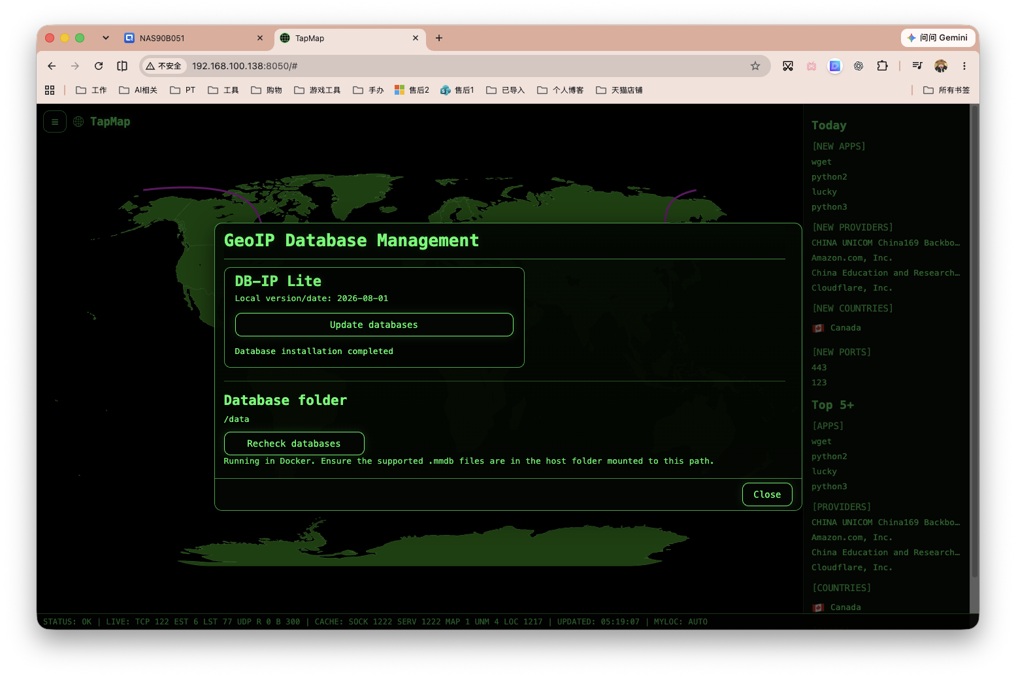Click 'MYLOC: AUTO' in status bar
Screen dimensions: 1016x678
681,622
